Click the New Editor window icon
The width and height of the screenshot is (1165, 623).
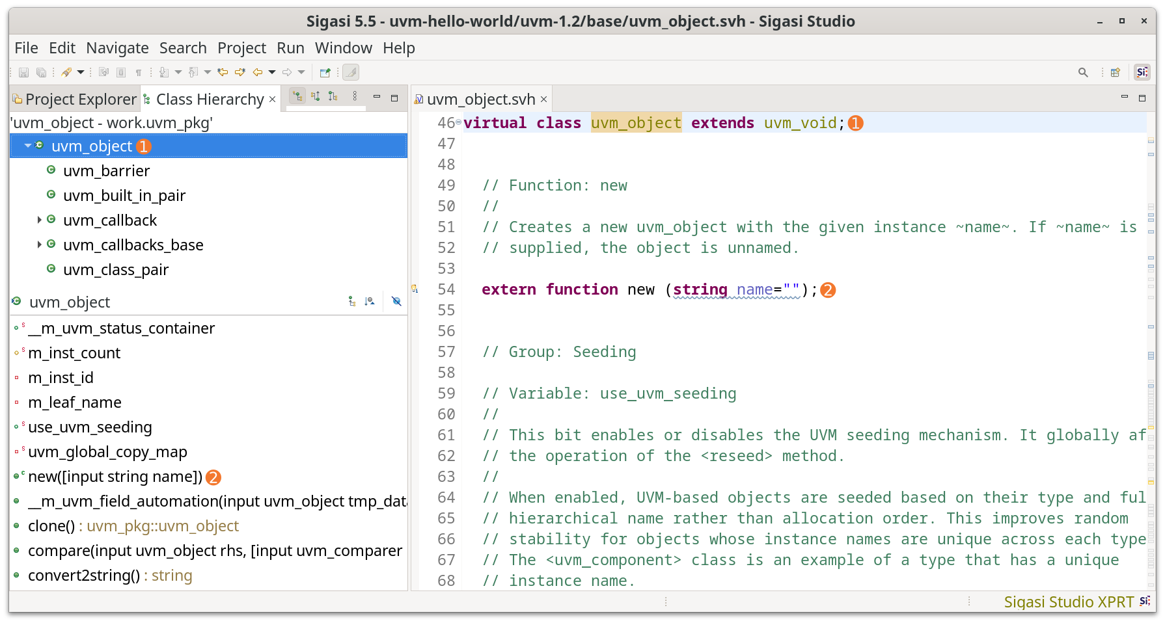click(325, 72)
